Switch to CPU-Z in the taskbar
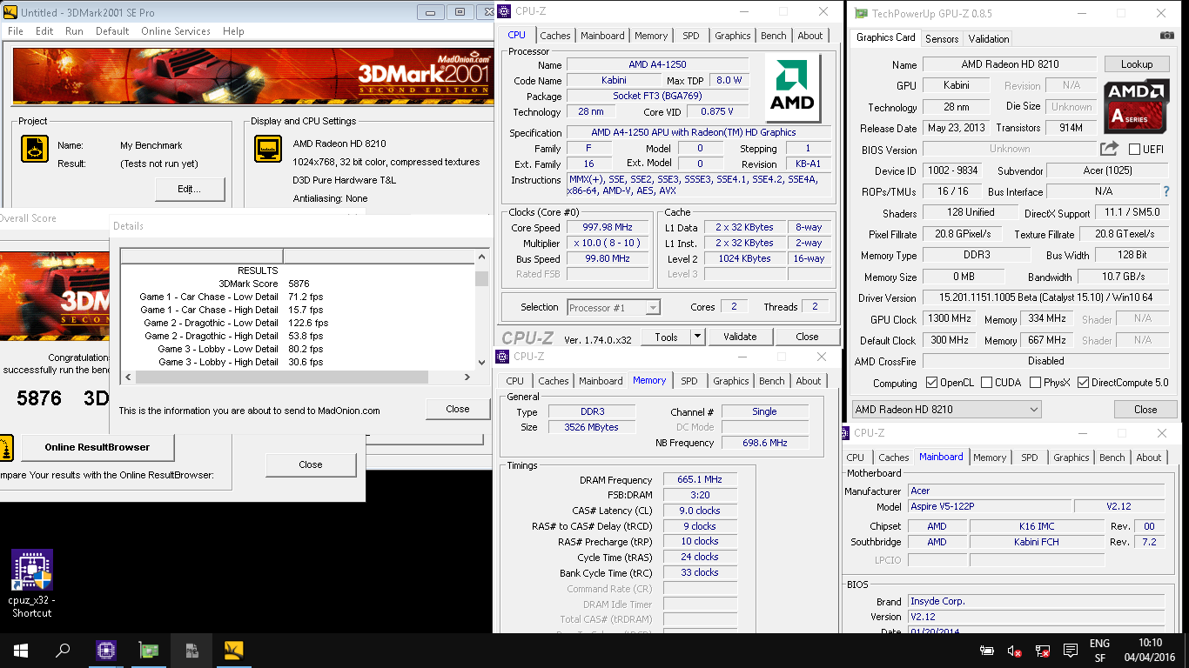 [106, 651]
